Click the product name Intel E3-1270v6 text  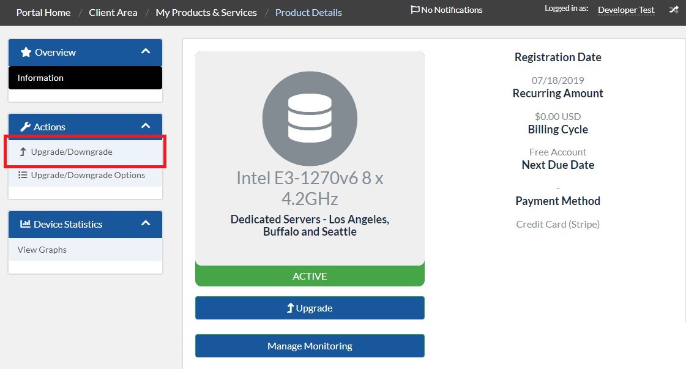coord(310,188)
